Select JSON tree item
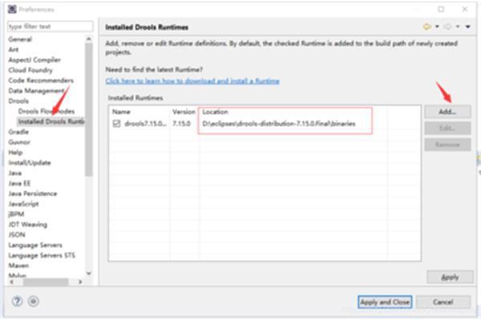The height and width of the screenshot is (320, 481). (17, 234)
